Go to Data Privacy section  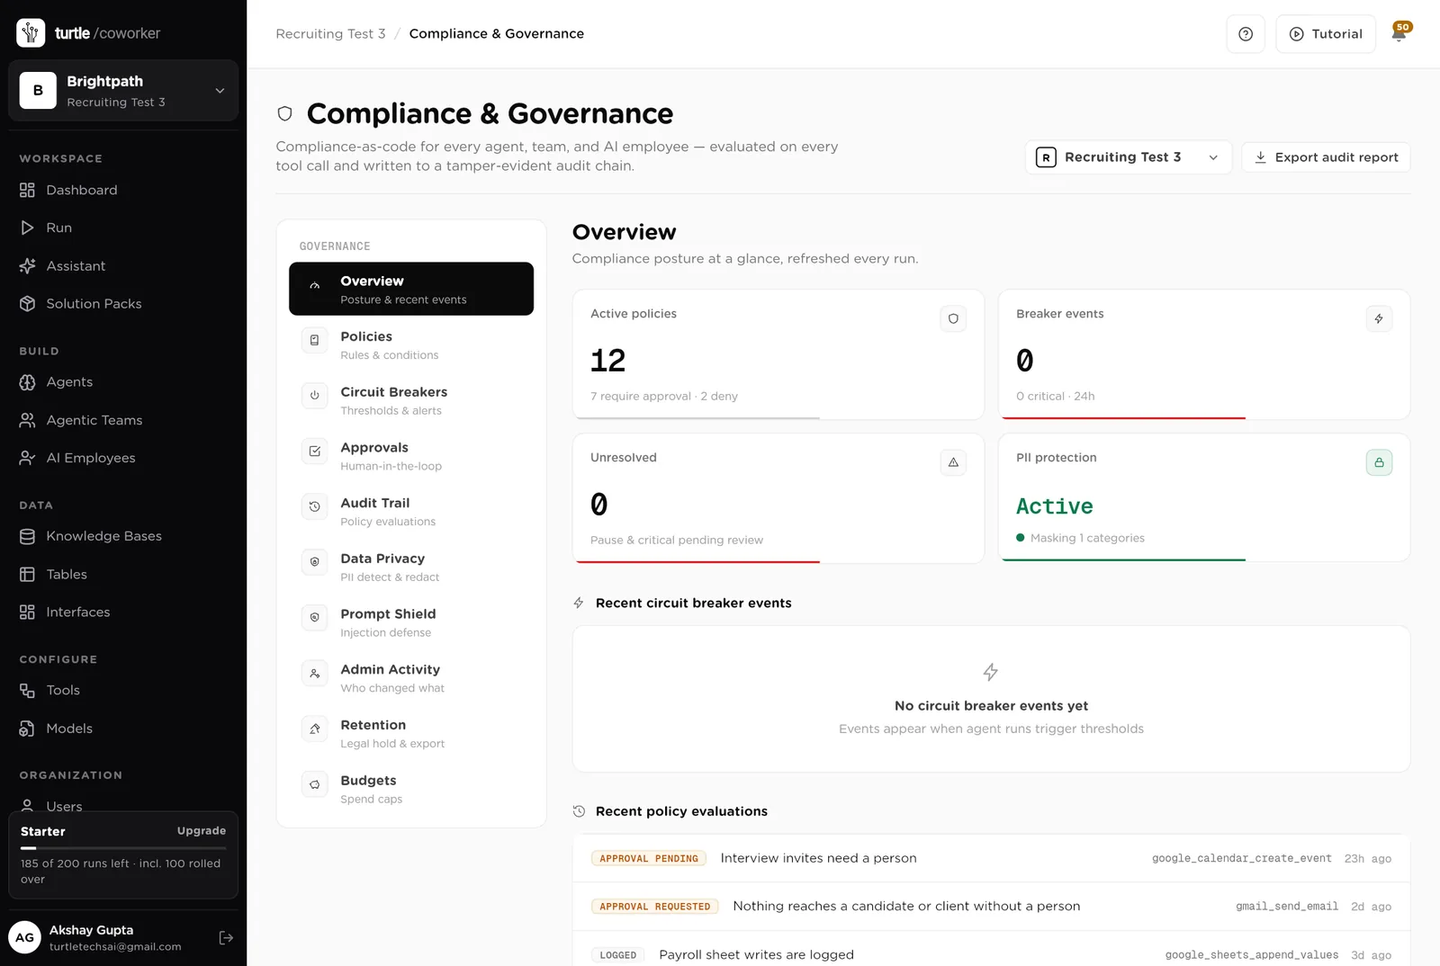tap(411, 567)
